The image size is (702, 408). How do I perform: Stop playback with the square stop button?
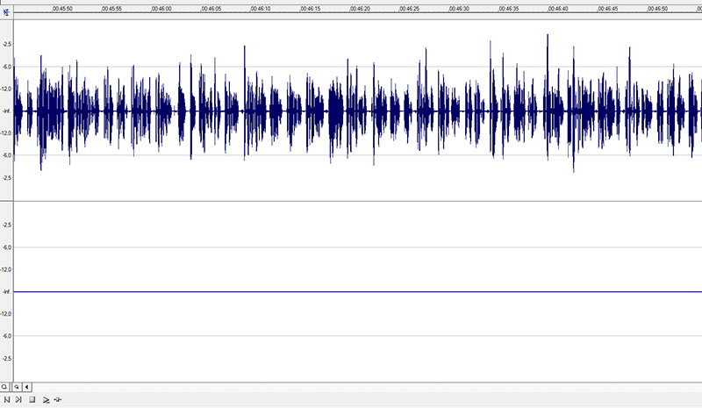pyautogui.click(x=32, y=400)
